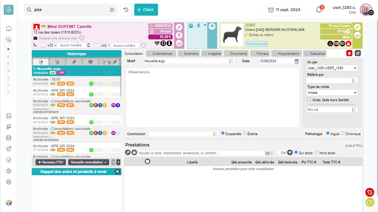Click the client map location pin icon

179,35
